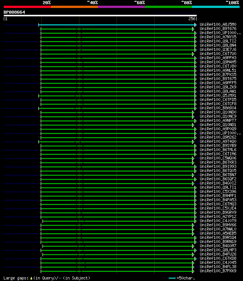Screen dimensions: 243x281
Task: Click the UniRef100_B7FKK9 label
Action: pyautogui.click(x=218, y=271)
